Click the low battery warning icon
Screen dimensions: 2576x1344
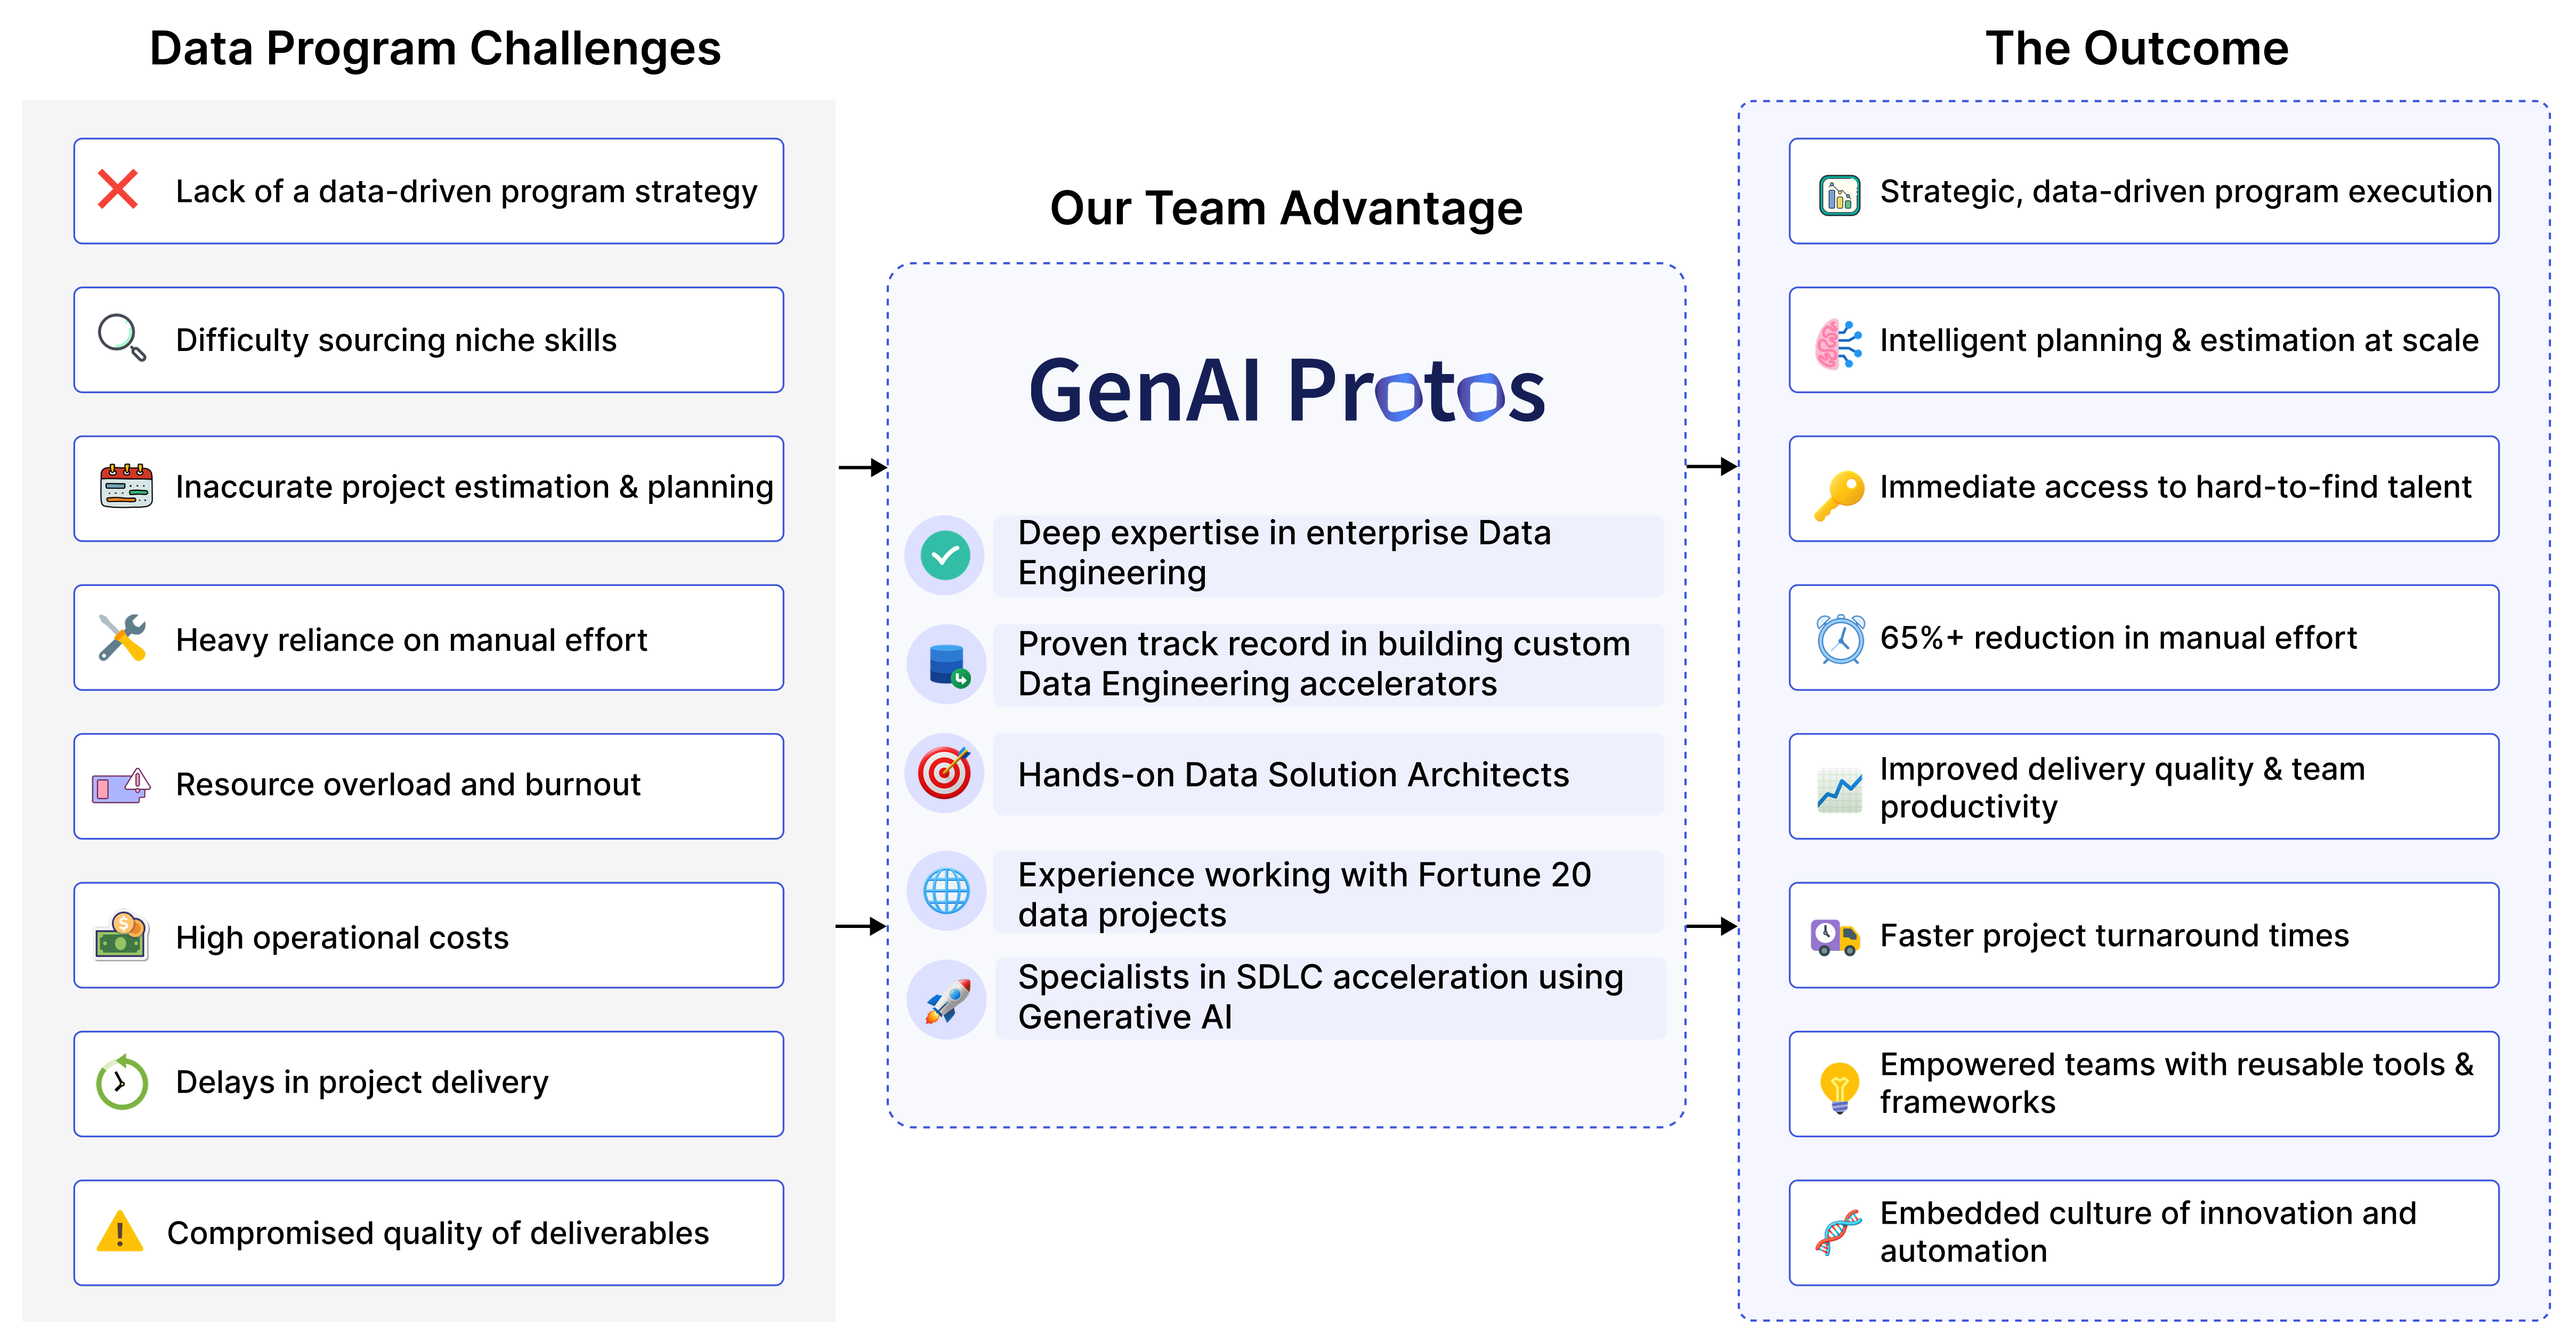click(x=121, y=787)
